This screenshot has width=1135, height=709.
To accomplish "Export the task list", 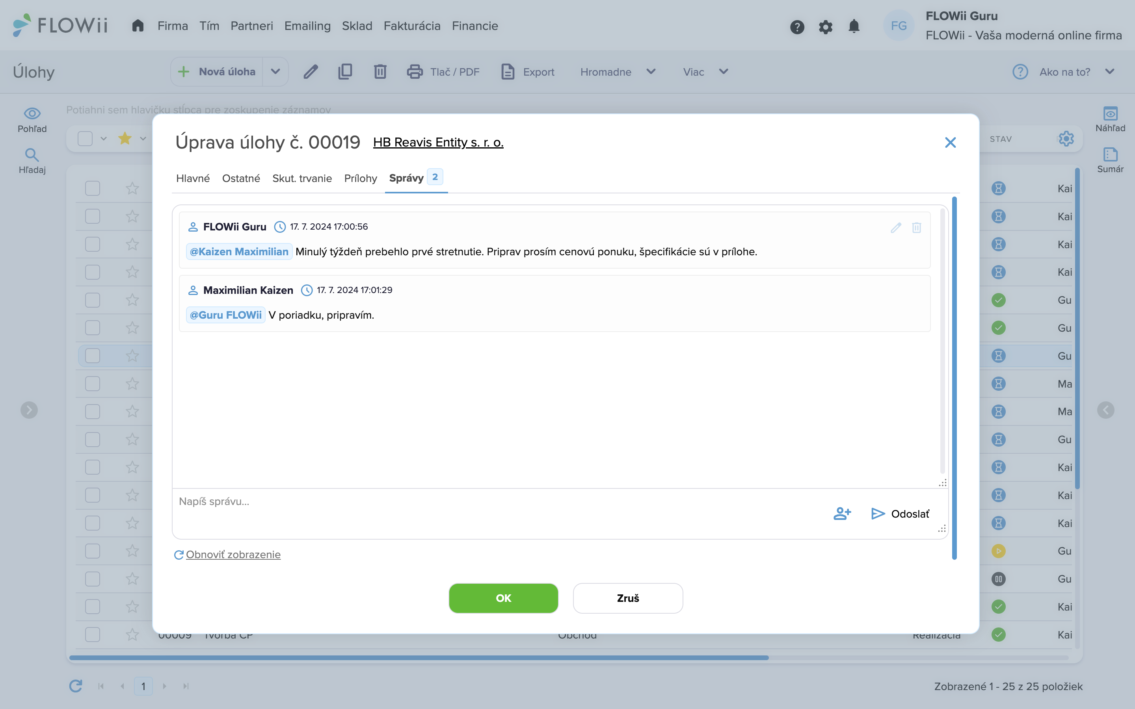I will tap(528, 72).
